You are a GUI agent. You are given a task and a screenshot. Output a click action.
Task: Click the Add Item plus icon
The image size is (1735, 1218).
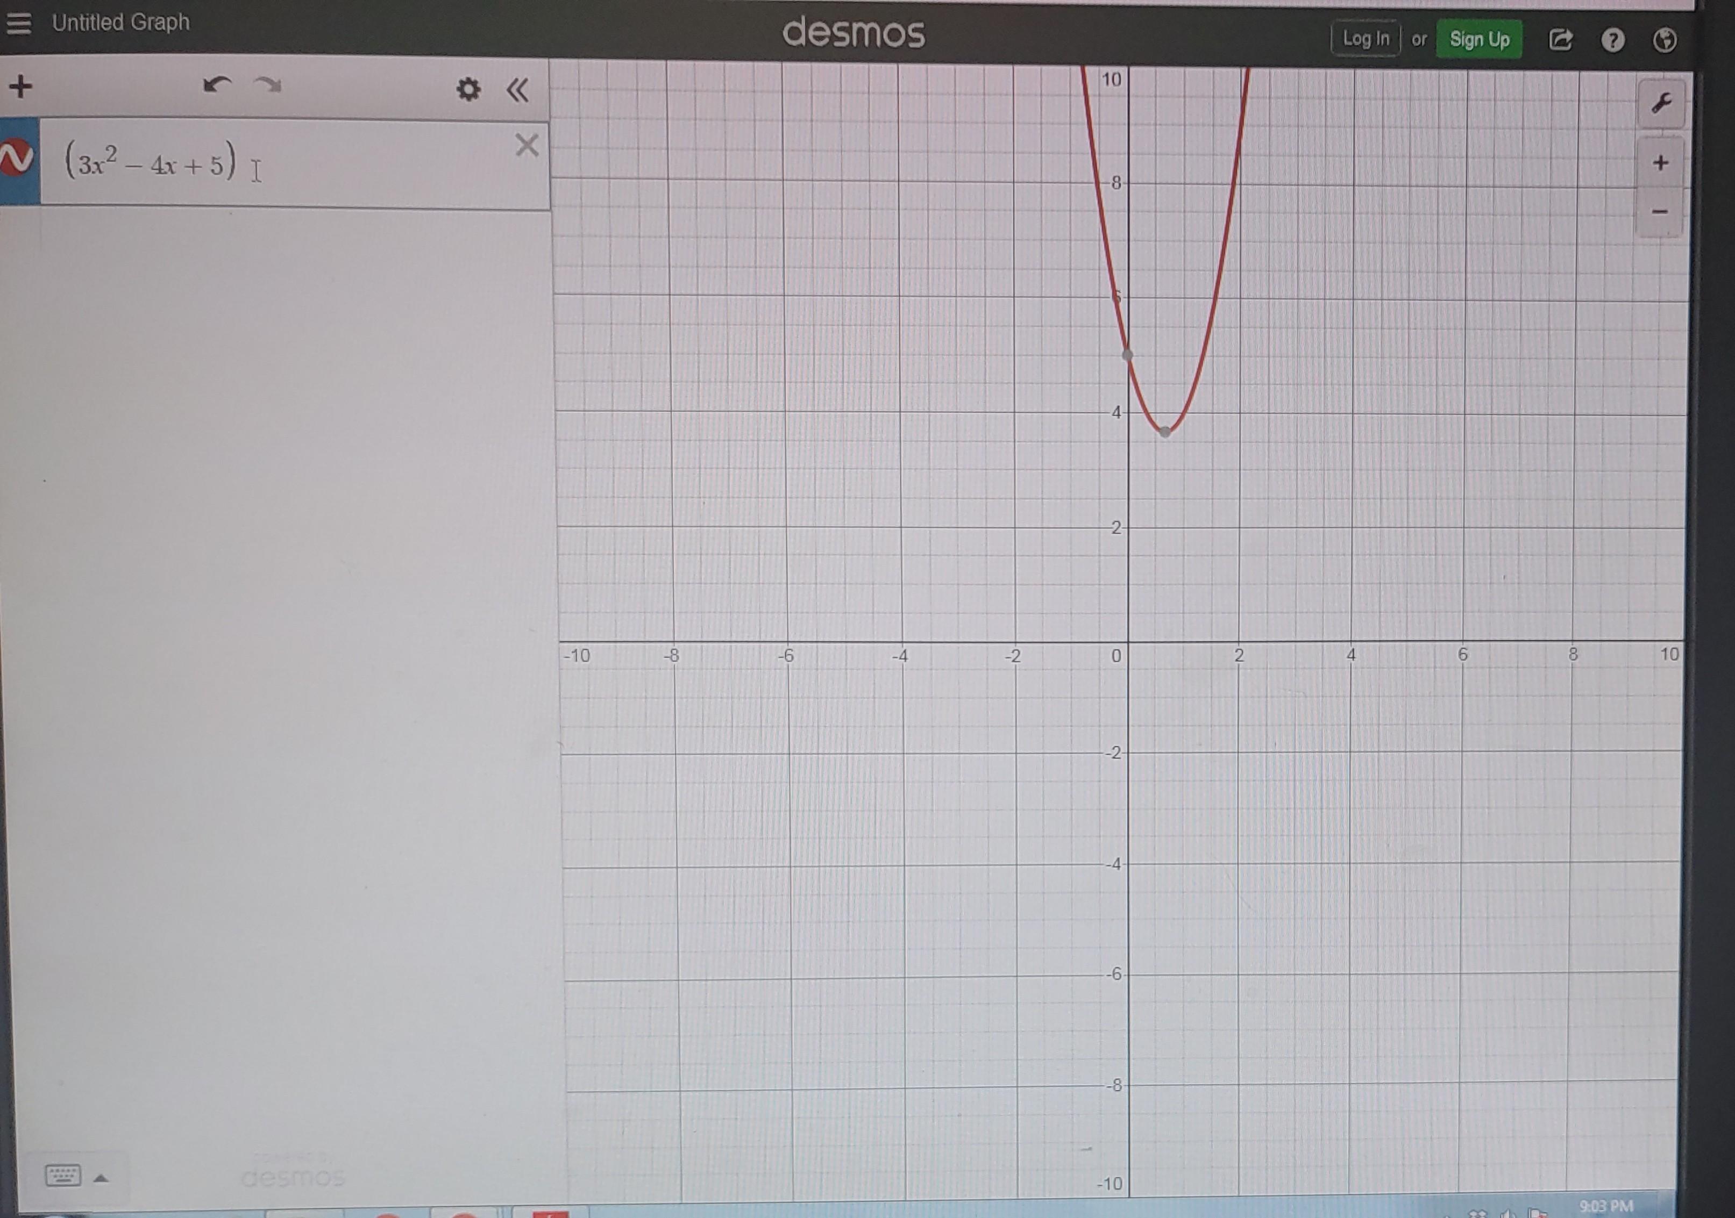[21, 86]
